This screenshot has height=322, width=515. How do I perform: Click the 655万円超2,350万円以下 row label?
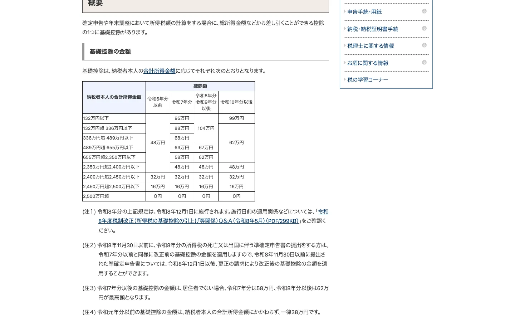[x=114, y=157]
